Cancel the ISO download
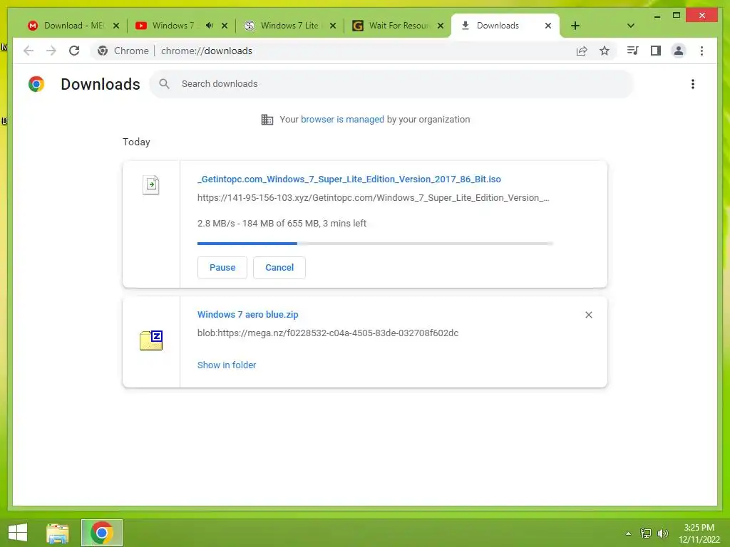Image resolution: width=730 pixels, height=547 pixels. pyautogui.click(x=279, y=268)
